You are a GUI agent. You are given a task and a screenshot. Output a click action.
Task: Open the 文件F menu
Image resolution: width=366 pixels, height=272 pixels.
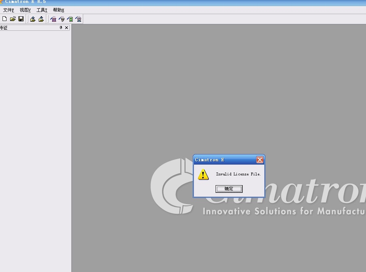[9, 10]
